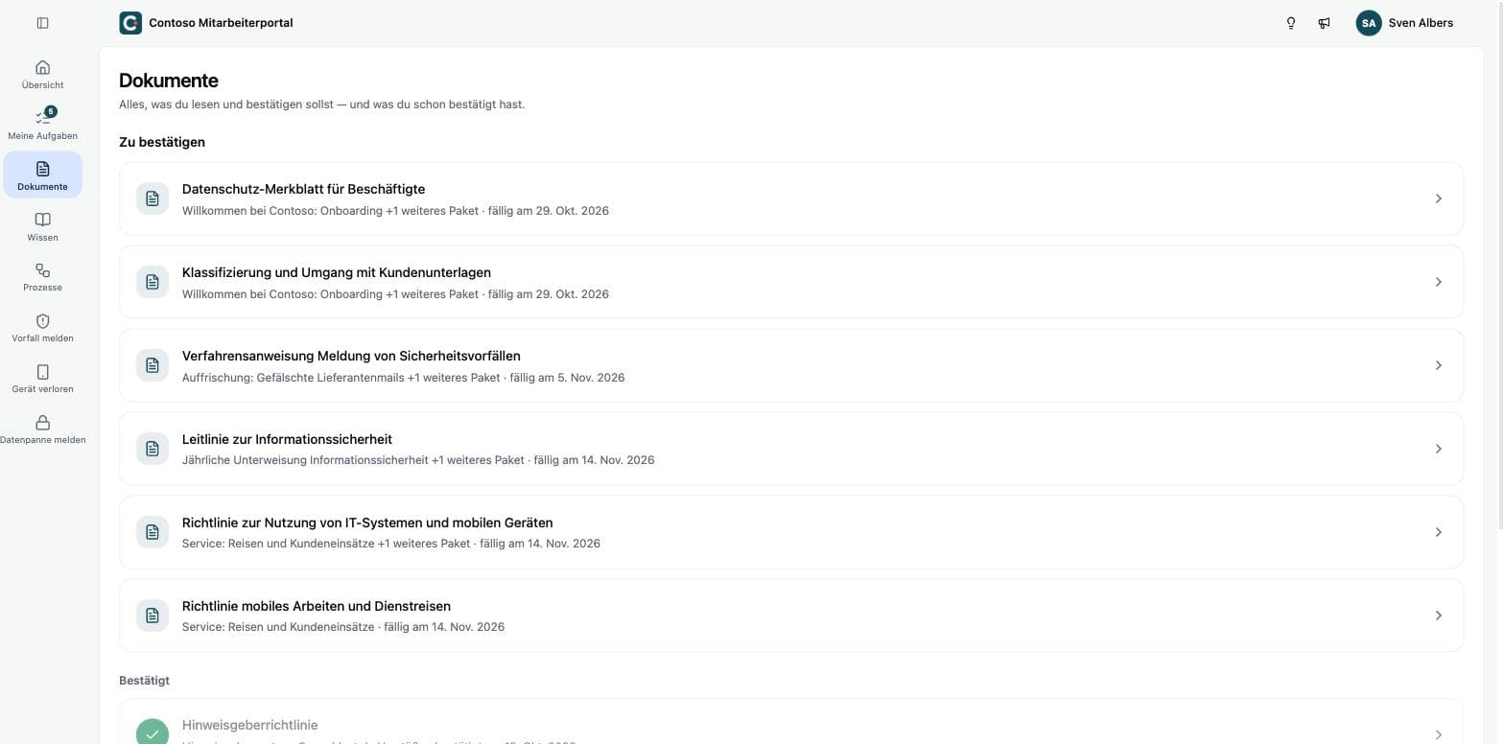The image size is (1504, 744).
Task: Open Gerät verloren in the sidebar
Action: 42,379
